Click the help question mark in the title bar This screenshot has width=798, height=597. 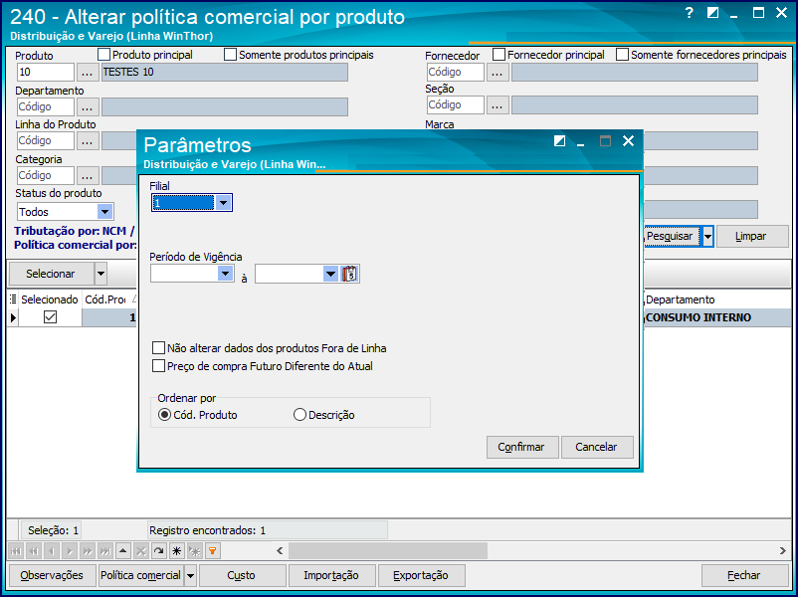tap(690, 13)
